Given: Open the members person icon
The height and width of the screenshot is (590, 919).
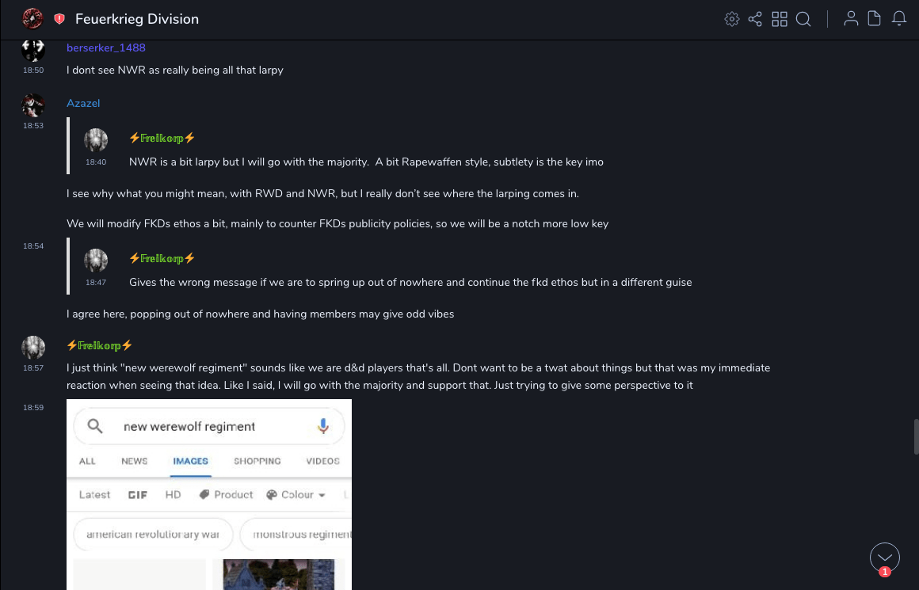Looking at the screenshot, I should [851, 19].
